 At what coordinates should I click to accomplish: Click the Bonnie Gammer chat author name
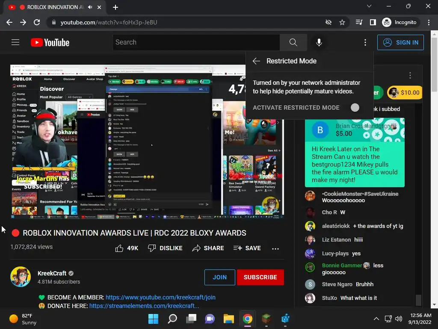pyautogui.click(x=342, y=266)
